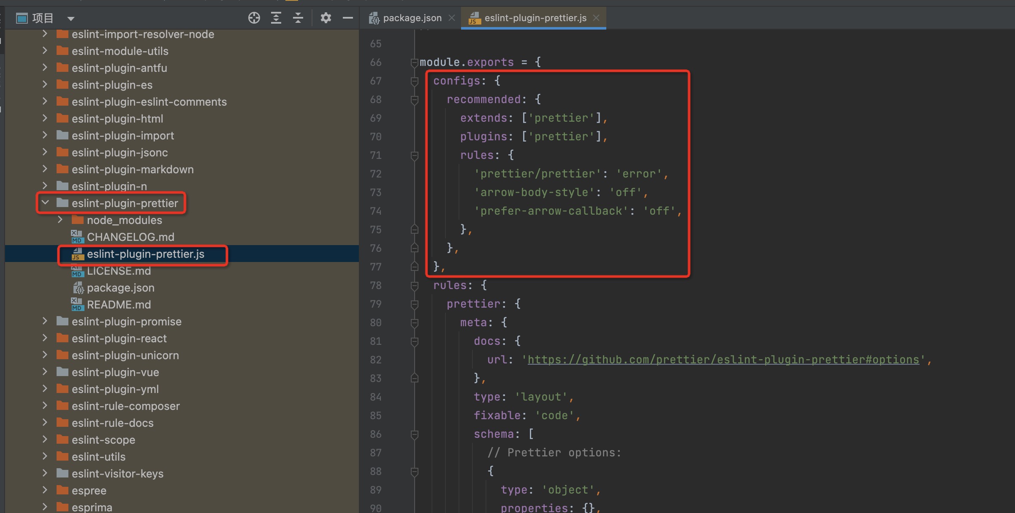The width and height of the screenshot is (1015, 513).
Task: Click line number 72 in the gutter
Action: tap(376, 174)
